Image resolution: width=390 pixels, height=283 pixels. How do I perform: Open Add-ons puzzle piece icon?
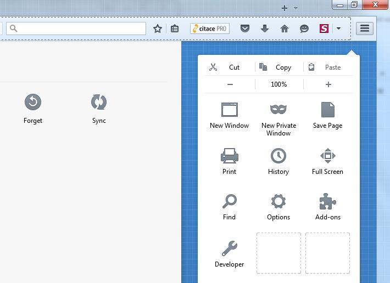(x=328, y=201)
